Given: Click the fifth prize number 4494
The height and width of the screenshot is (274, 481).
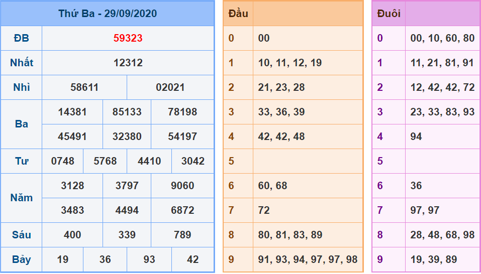Looking at the screenshot, I should (x=127, y=210).
